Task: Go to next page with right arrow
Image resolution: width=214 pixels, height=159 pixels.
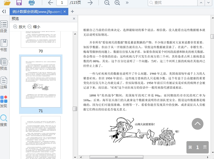Action: click(90, 3)
